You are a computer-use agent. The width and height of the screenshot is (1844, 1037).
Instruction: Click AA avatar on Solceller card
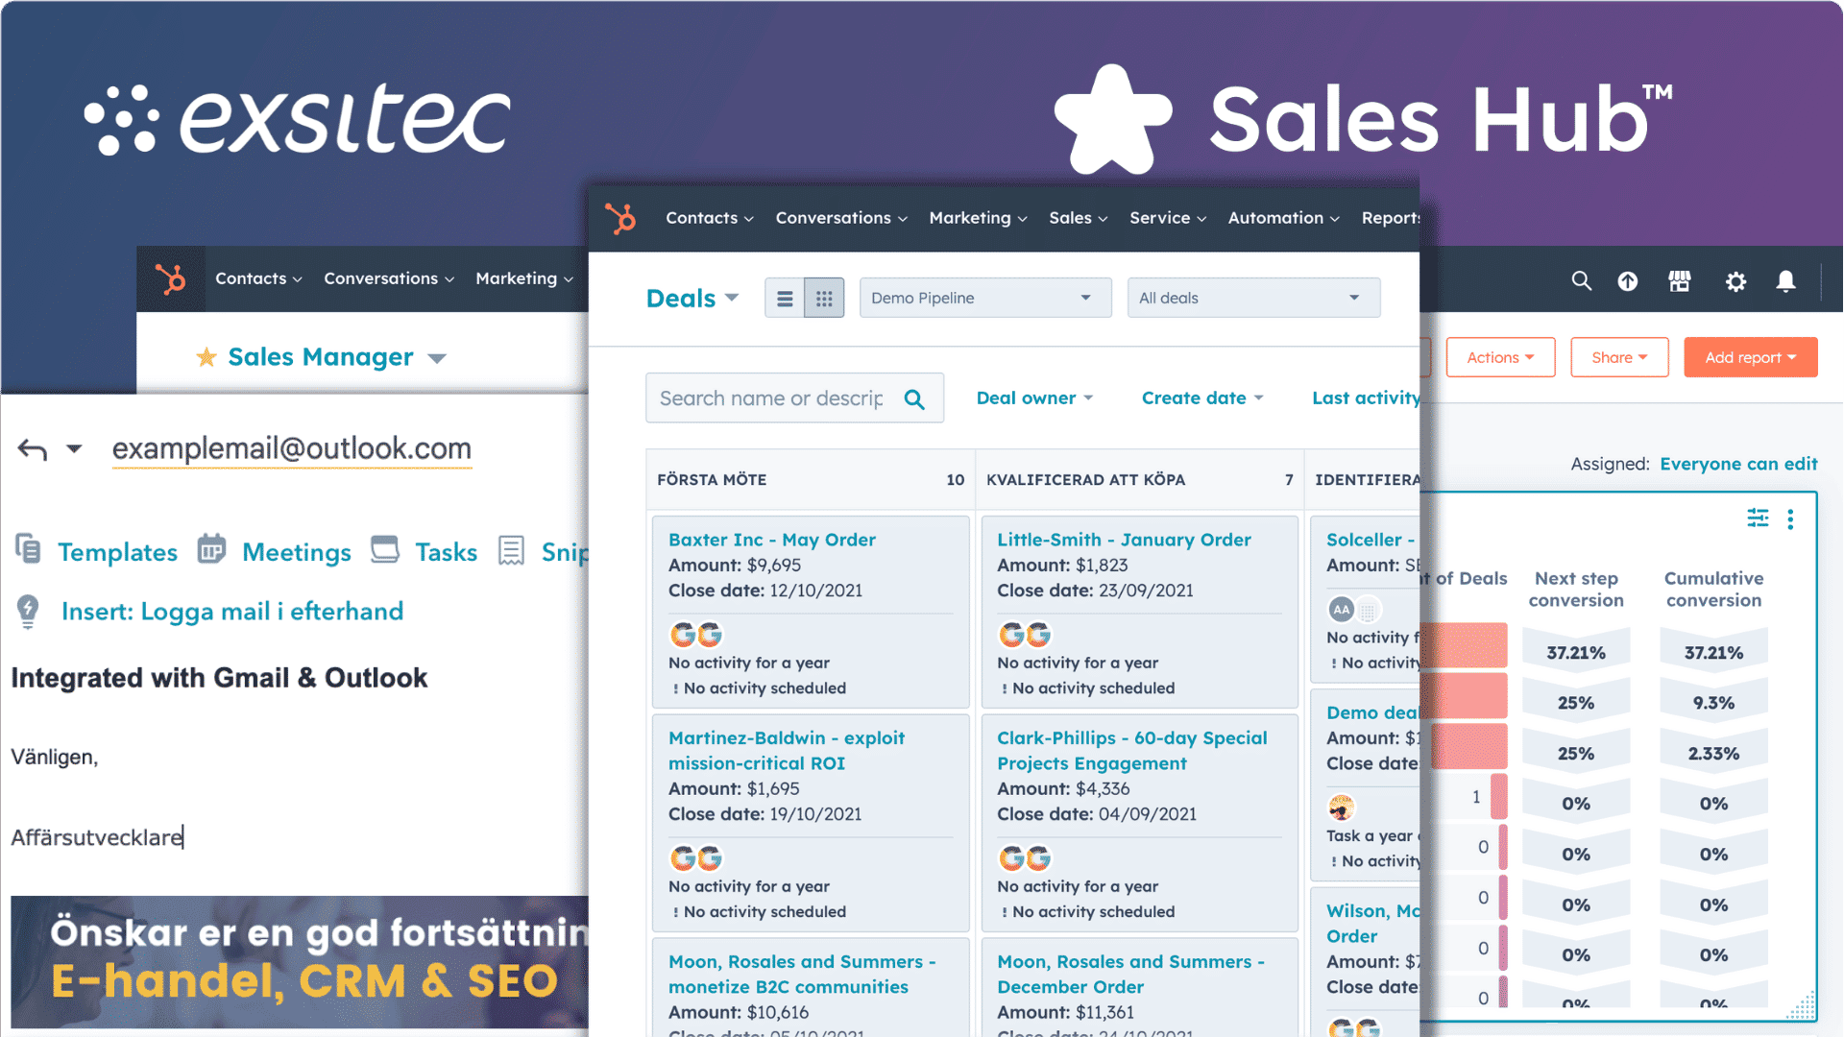pyautogui.click(x=1342, y=609)
